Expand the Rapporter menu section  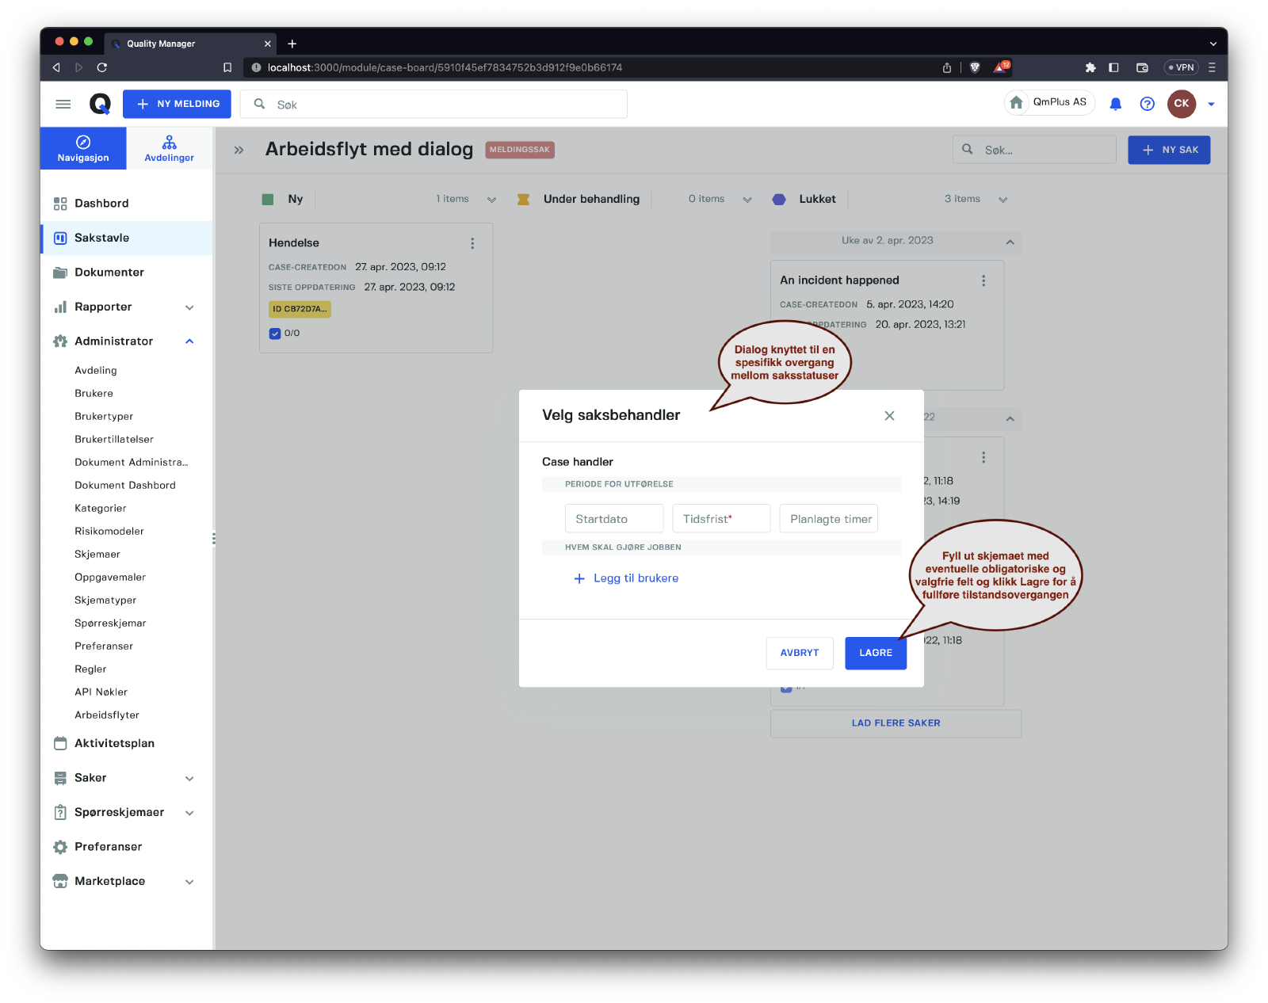tap(189, 307)
